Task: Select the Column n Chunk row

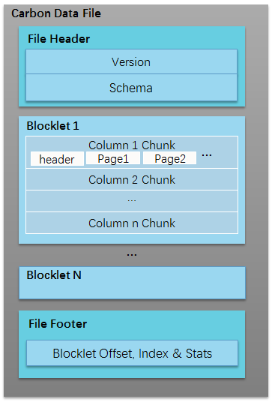Action: point(132,223)
